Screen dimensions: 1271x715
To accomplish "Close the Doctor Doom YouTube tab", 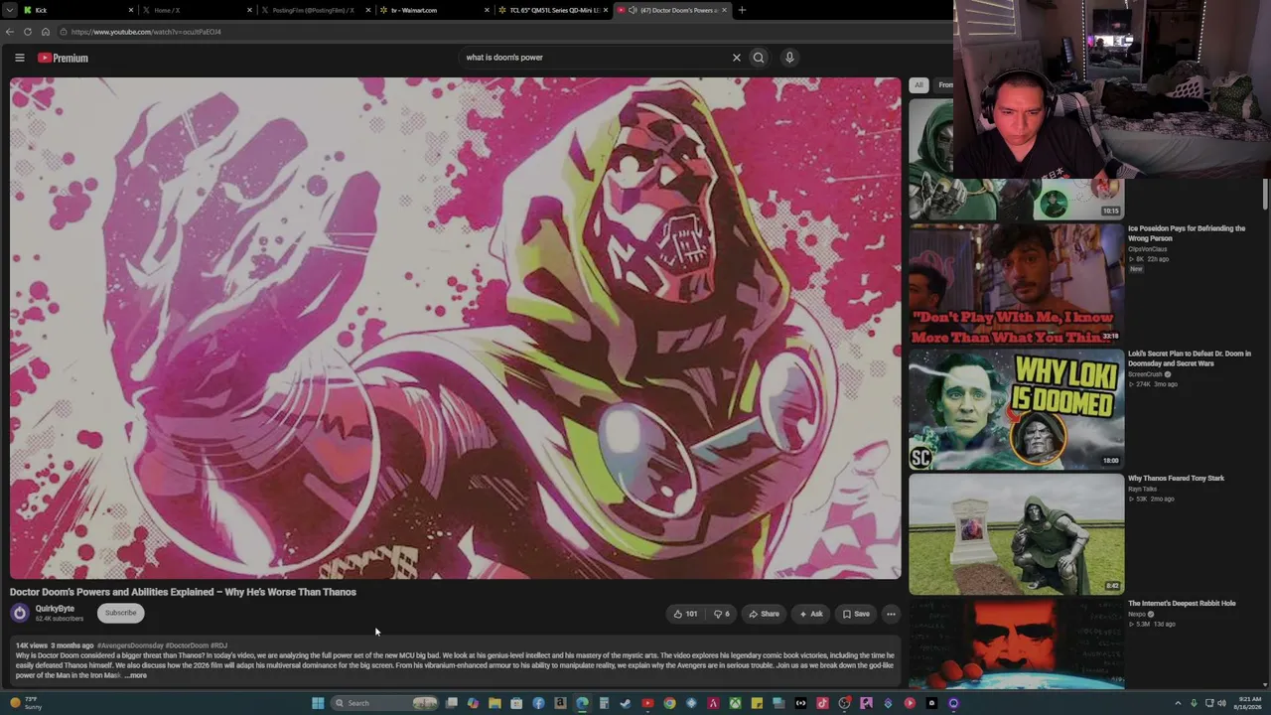I will [724, 10].
